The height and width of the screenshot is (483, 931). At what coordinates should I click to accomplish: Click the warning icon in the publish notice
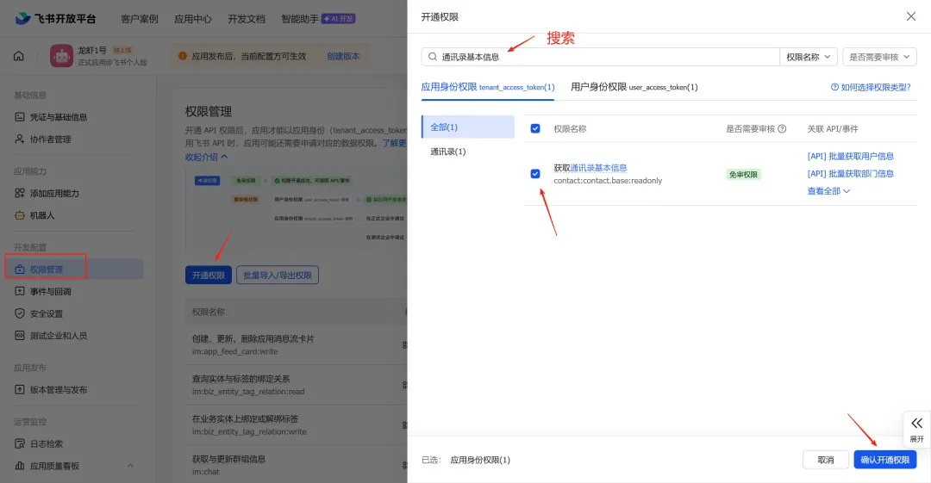[182, 56]
